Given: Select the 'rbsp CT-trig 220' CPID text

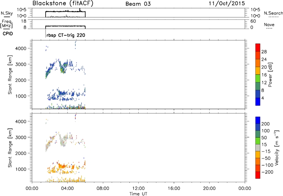Looking at the screenshot, I should click(66, 35).
